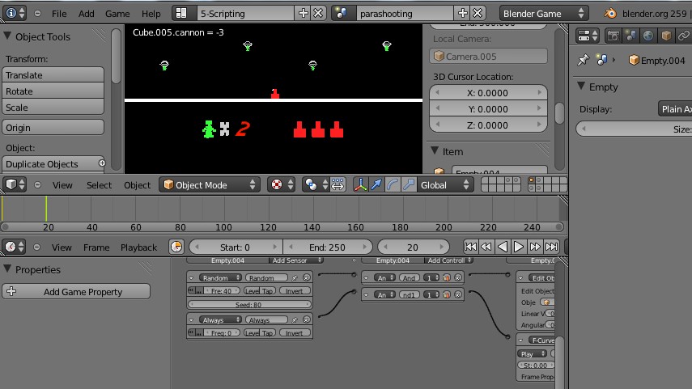Screen dimensions: 692x389
Task: Open the Always sensor type dropdown
Action: [220, 319]
